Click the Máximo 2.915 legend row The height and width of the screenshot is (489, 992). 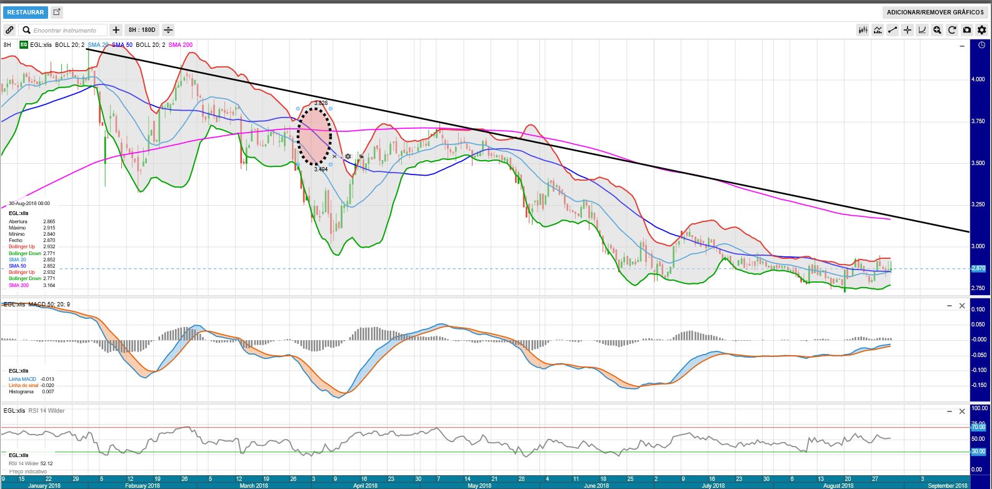click(32, 228)
